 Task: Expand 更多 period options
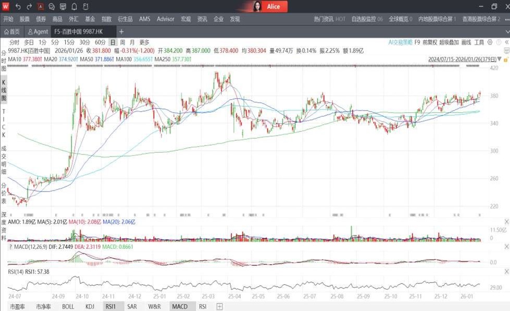pyautogui.click(x=144, y=42)
